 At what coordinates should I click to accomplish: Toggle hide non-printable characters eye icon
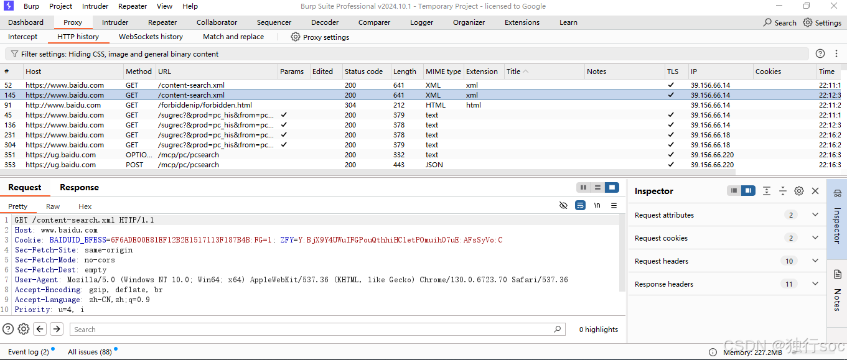pos(563,205)
